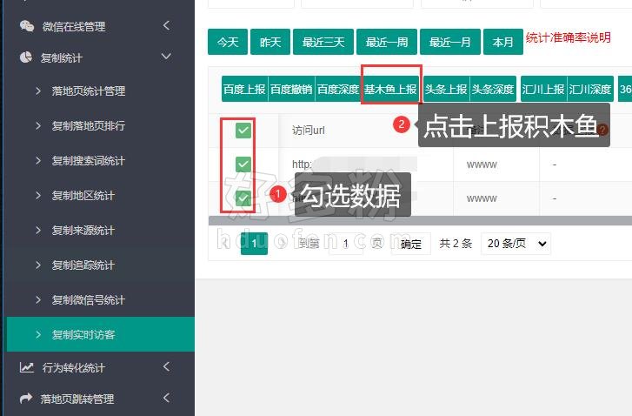Filter by 最近三天
Image resolution: width=632 pixels, height=416 pixels.
pos(323,42)
